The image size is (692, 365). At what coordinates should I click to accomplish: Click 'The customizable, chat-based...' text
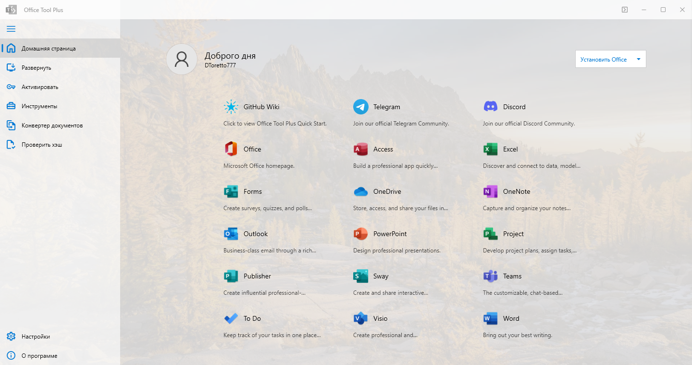523,293
